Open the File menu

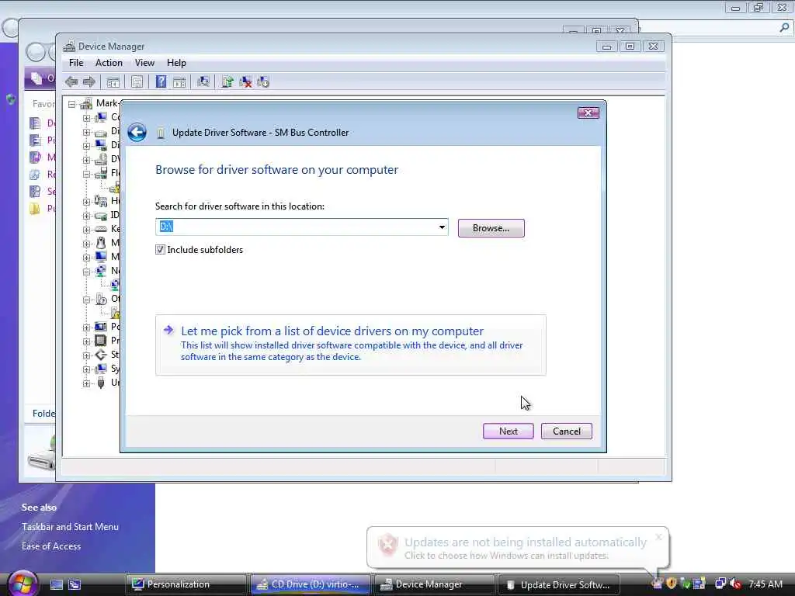76,63
